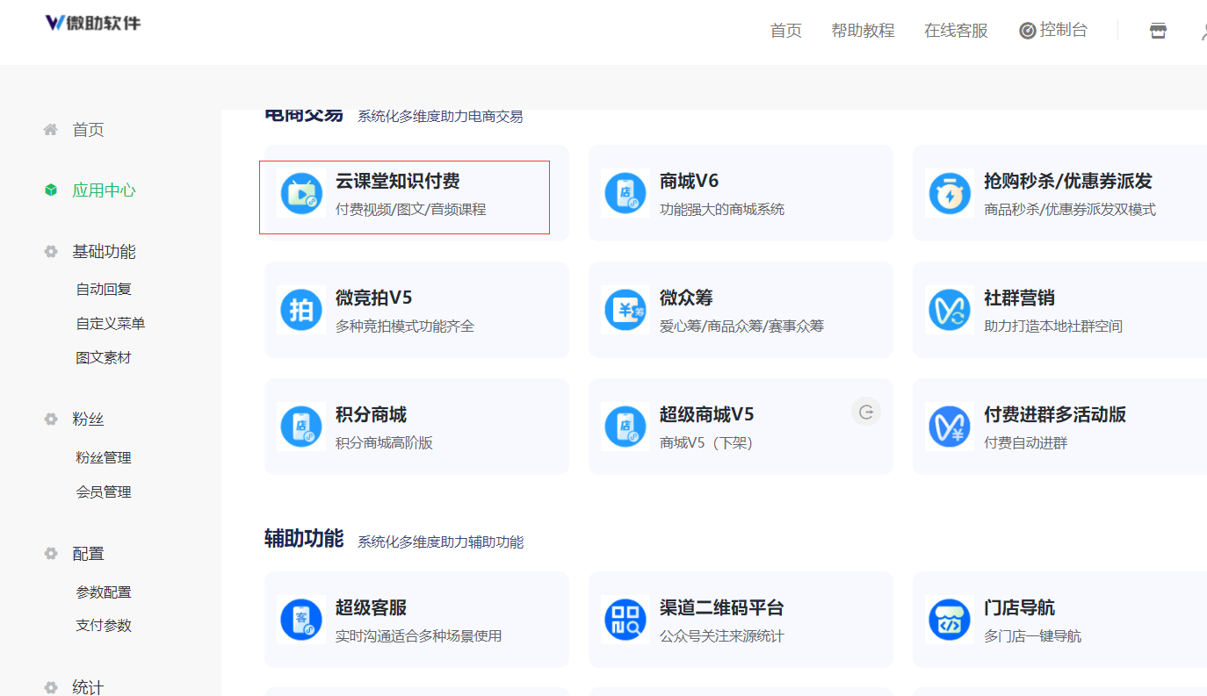Open 会员管理 in the sidebar
Image resolution: width=1207 pixels, height=696 pixels.
(104, 492)
